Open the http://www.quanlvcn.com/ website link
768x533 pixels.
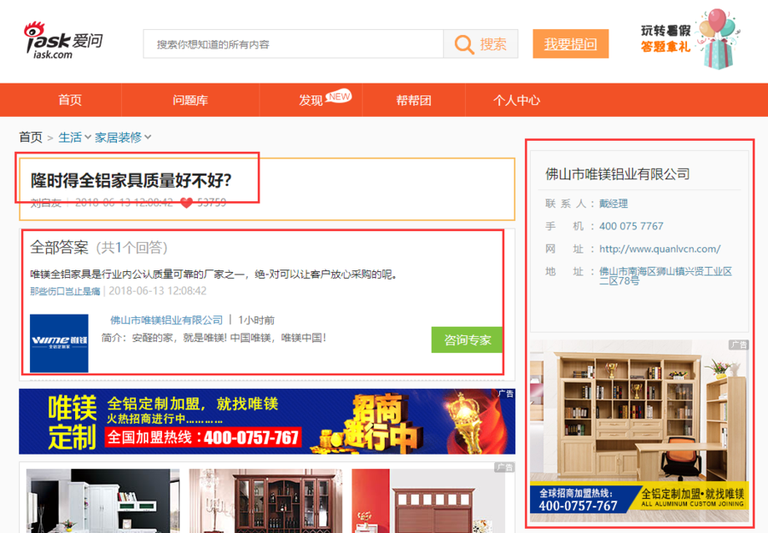pyautogui.click(x=660, y=249)
